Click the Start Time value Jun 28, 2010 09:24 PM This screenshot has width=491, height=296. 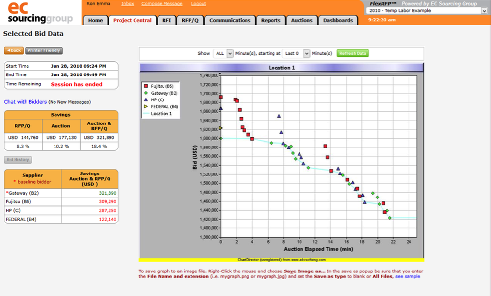78,66
